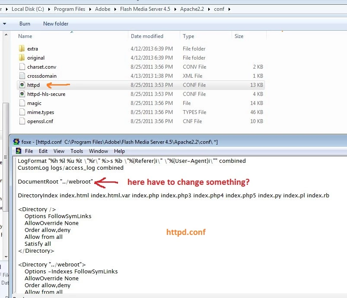Place cursor in DirectoryIndex index.html line

point(174,195)
